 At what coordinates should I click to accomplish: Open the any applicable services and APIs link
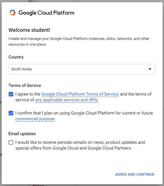pyautogui.click(x=66, y=100)
